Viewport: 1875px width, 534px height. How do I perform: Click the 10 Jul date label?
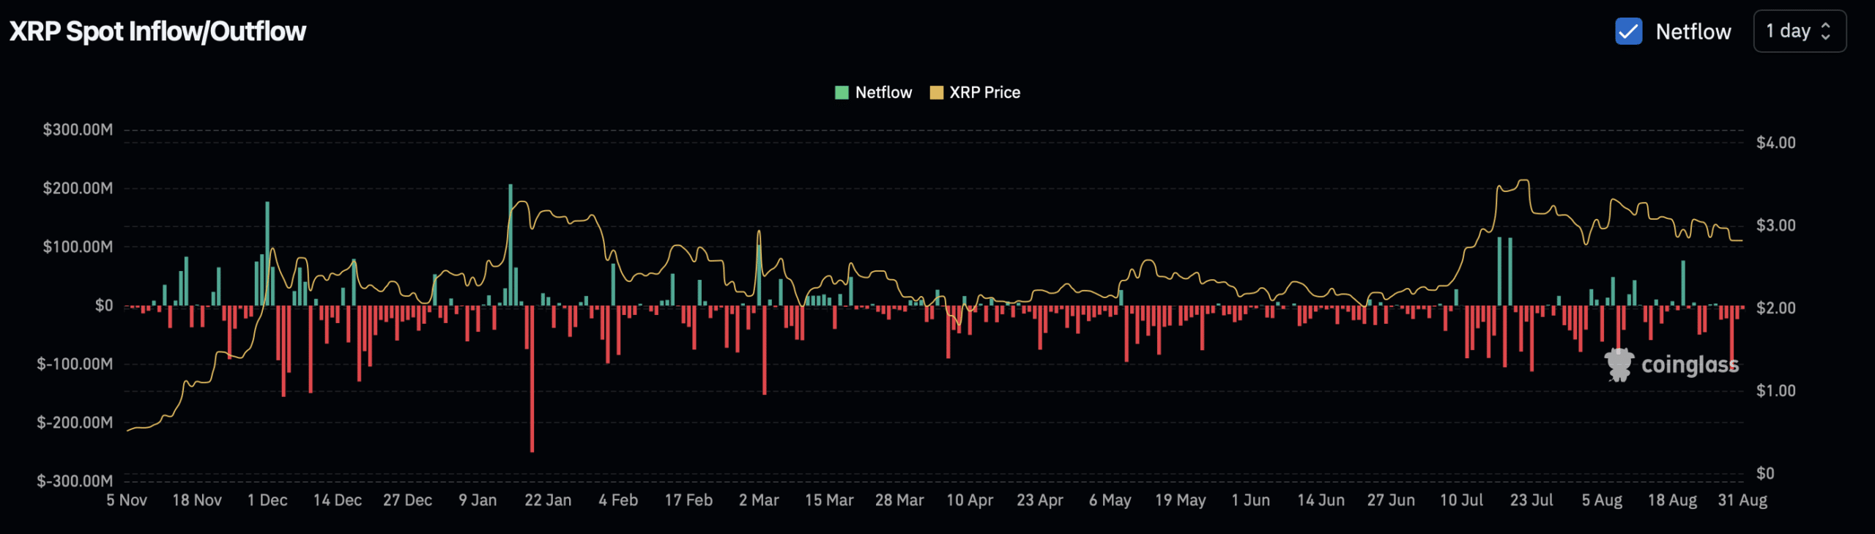1461,500
